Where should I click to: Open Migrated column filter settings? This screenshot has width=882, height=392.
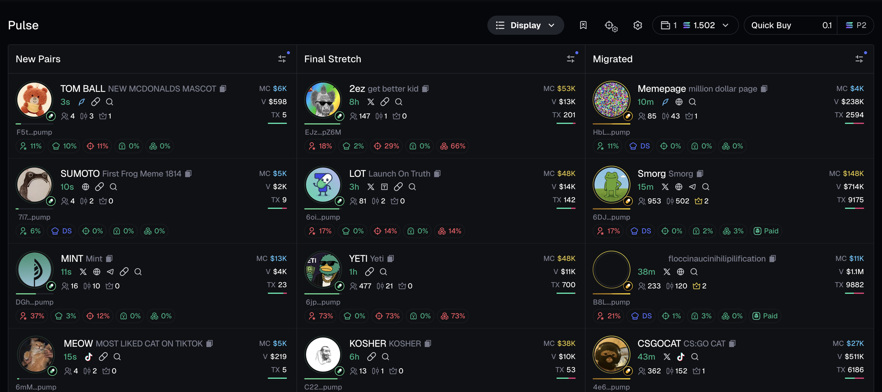click(859, 59)
